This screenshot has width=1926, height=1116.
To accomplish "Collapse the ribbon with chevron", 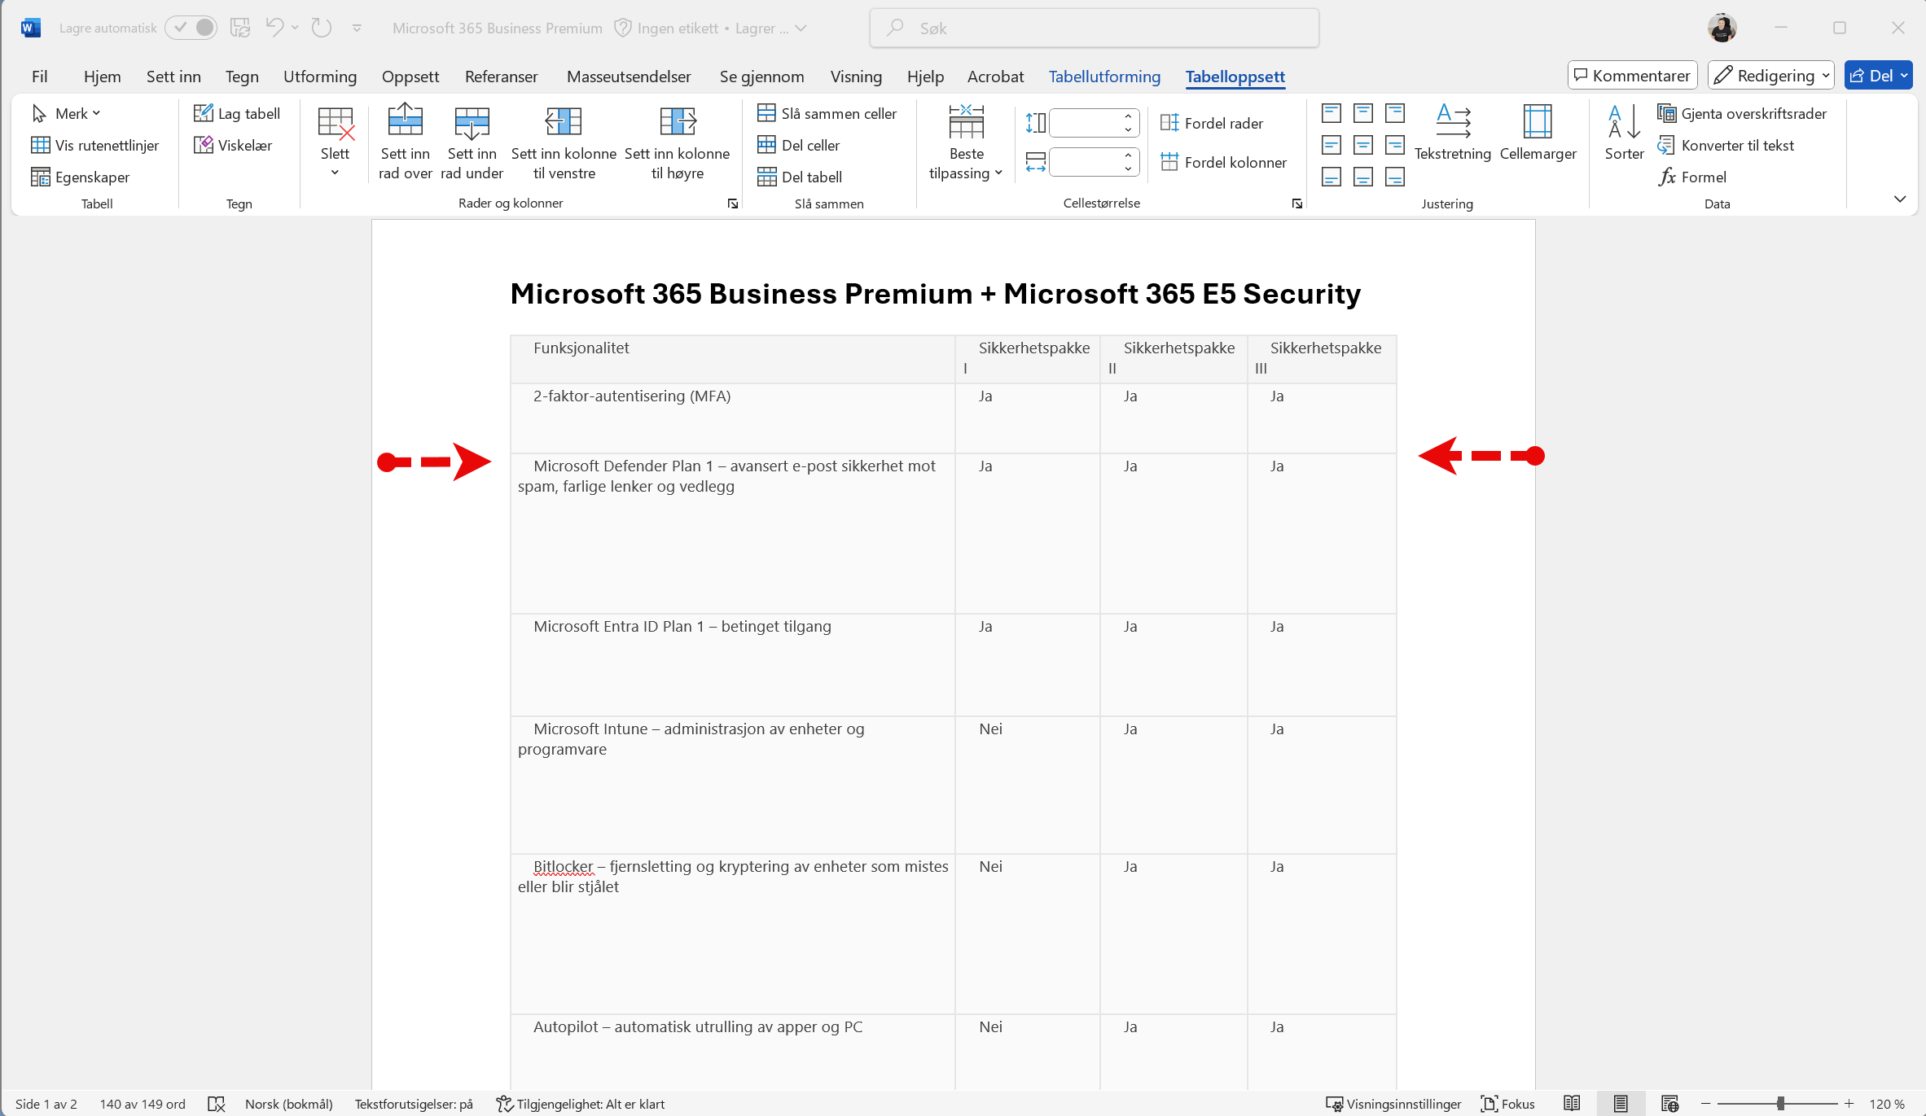I will pos(1900,199).
